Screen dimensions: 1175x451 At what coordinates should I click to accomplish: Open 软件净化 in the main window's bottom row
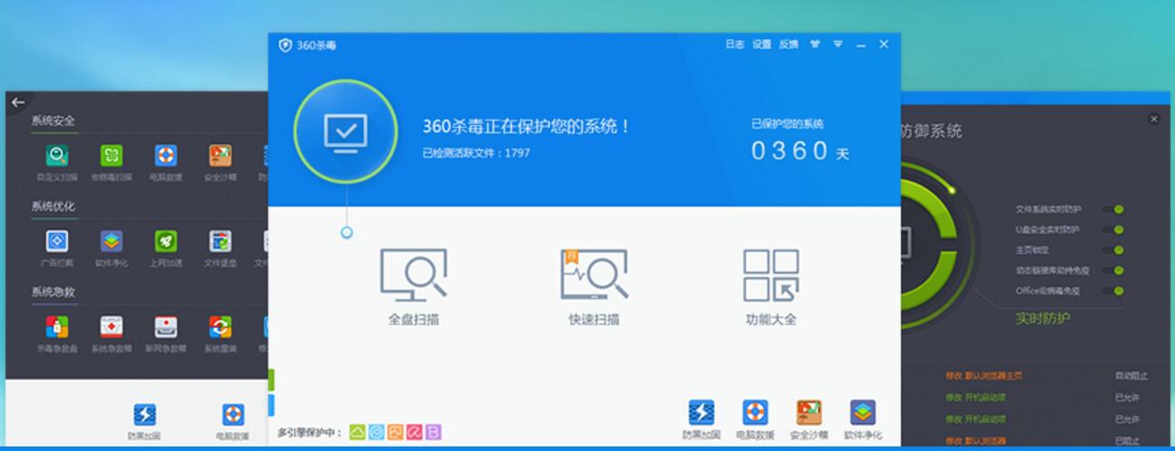[x=863, y=419]
